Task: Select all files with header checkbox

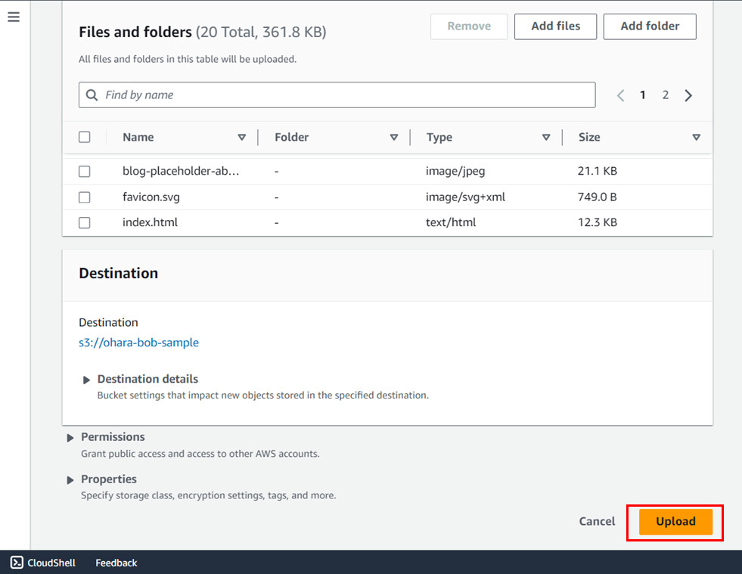Action: click(x=85, y=137)
